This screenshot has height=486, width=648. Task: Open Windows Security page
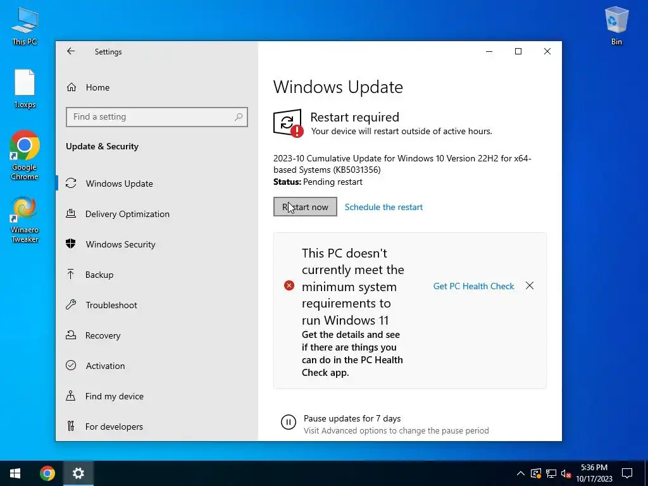pos(157,244)
